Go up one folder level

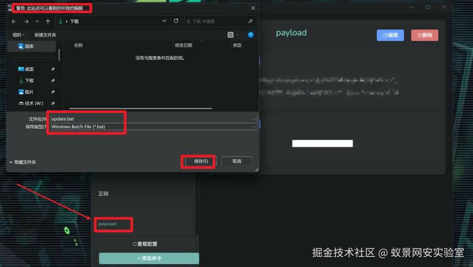click(48, 22)
